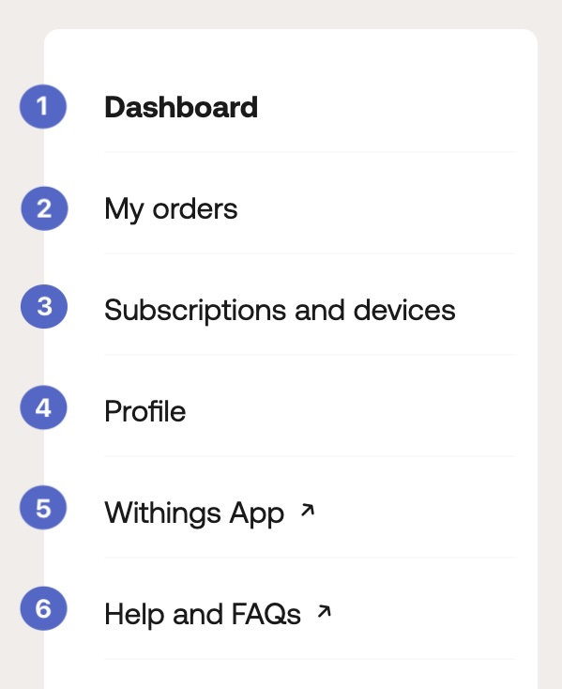The image size is (562, 689).
Task: Click the number 2 badge
Action: [x=44, y=208]
